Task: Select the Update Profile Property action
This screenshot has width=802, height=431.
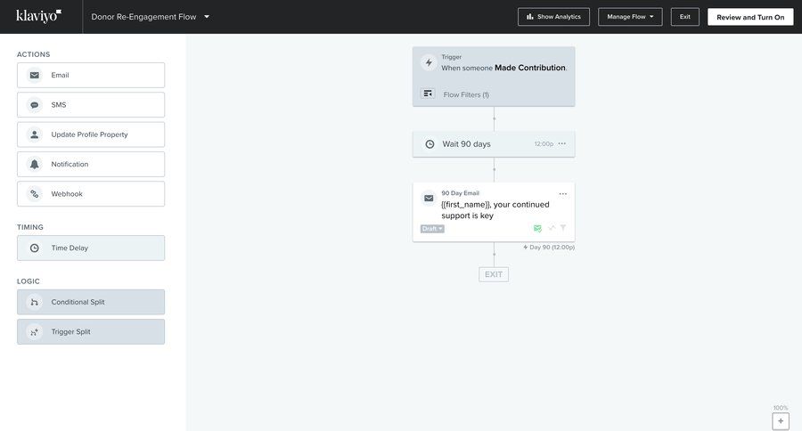Action: (x=91, y=134)
